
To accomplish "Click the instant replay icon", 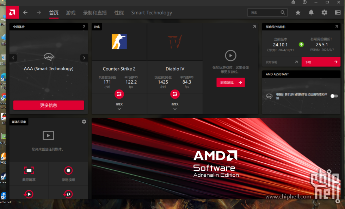I will click(x=29, y=194).
